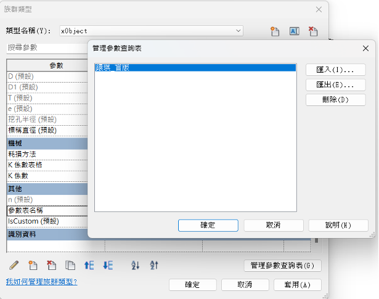Click the Rename family type icon
Image resolution: width=379 pixels, height=299 pixels.
294,31
